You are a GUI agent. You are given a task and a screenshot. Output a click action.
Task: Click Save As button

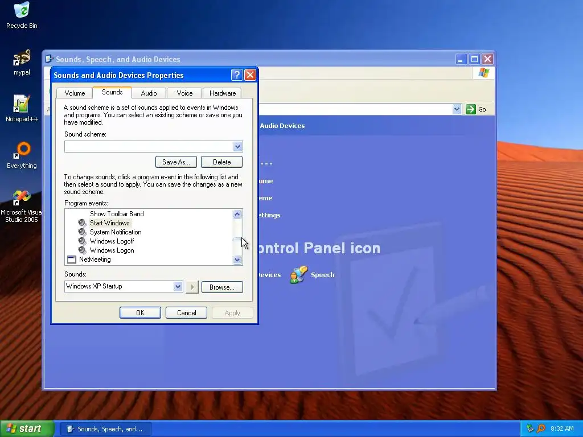point(176,162)
